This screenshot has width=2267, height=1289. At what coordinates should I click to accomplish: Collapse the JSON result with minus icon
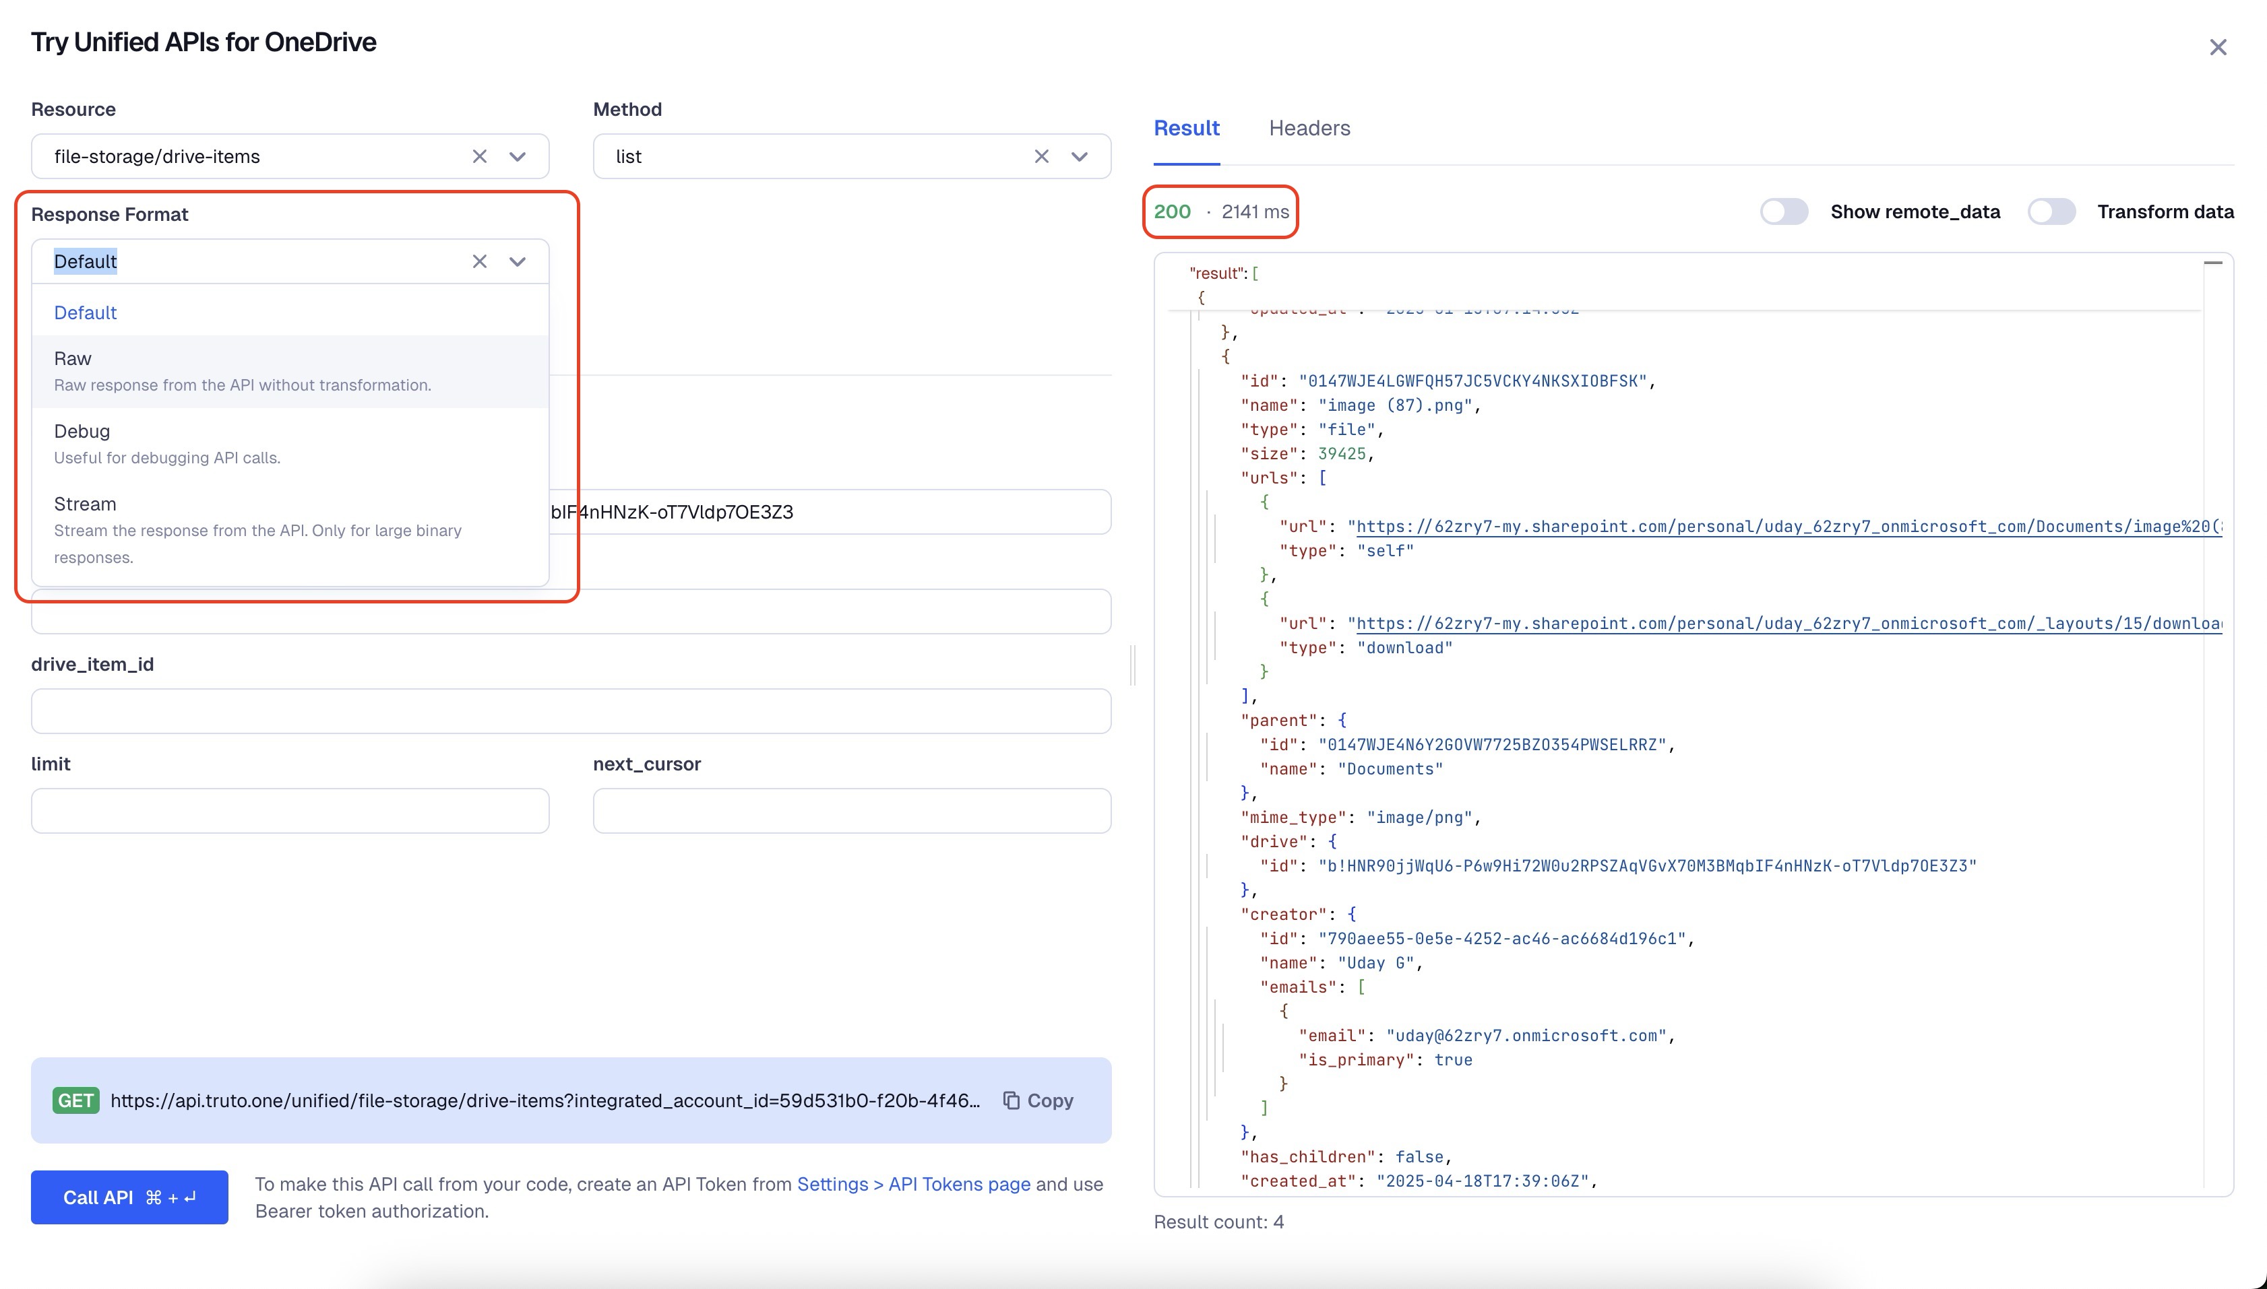pos(2213,263)
